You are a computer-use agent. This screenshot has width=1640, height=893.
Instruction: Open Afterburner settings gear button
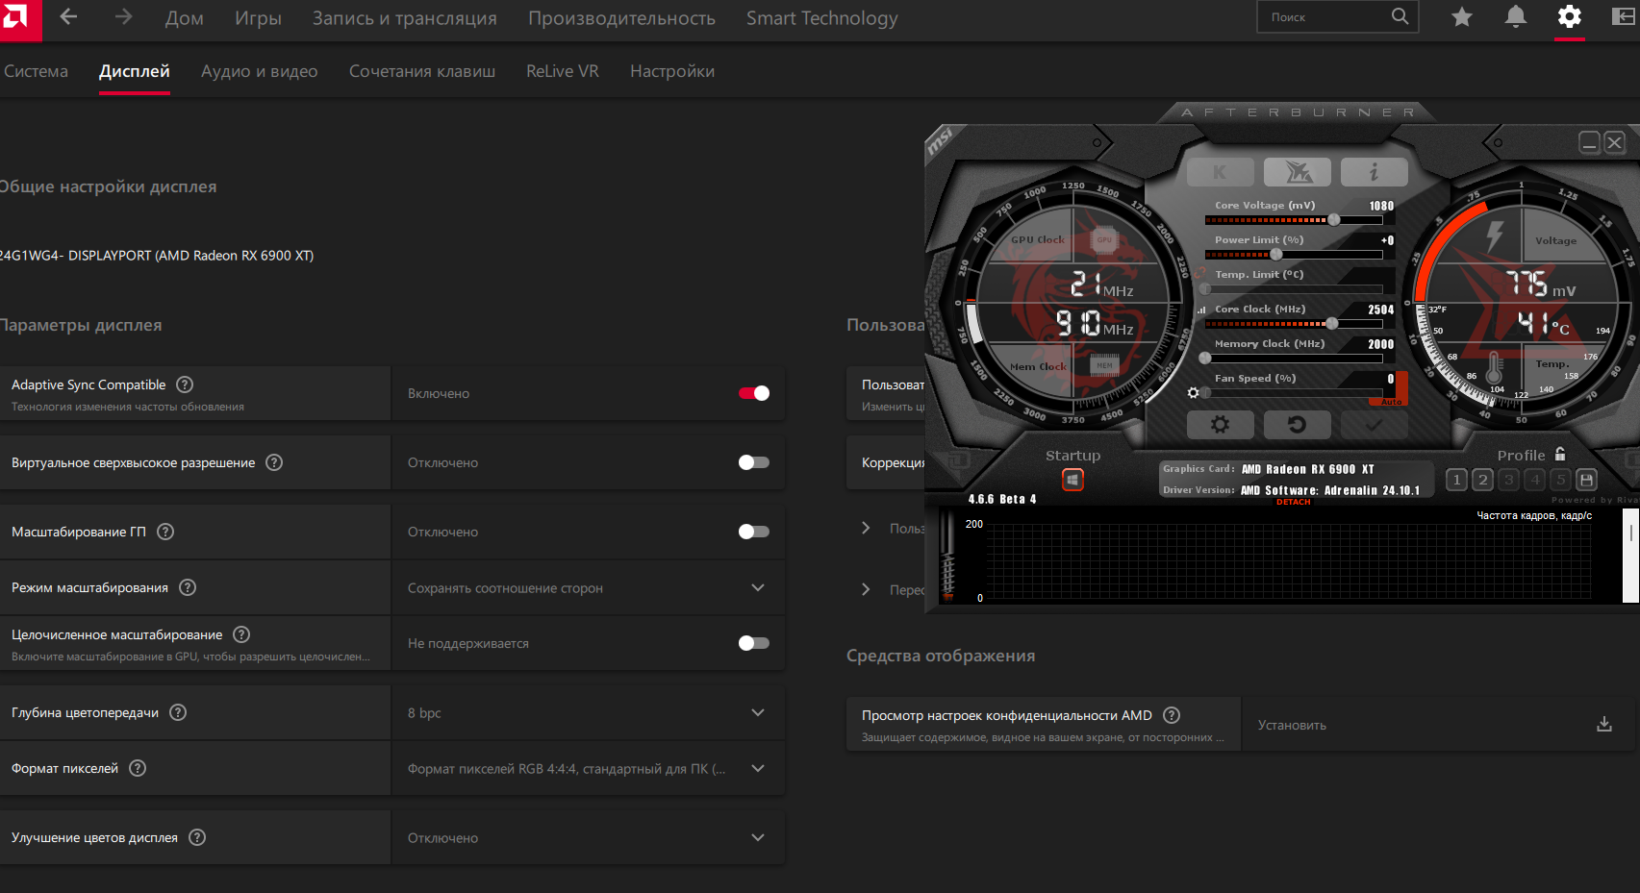[x=1220, y=424]
